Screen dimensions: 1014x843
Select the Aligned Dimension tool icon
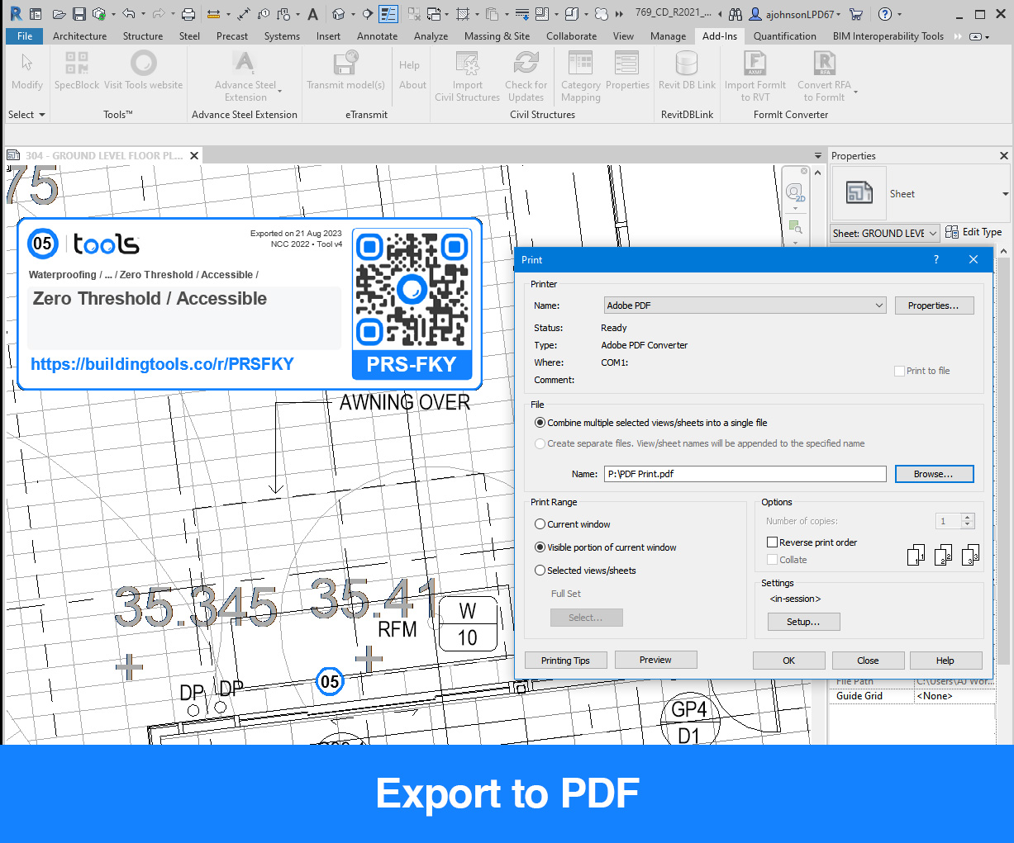click(244, 14)
